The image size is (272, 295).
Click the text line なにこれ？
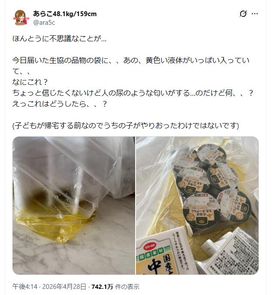(x=30, y=82)
